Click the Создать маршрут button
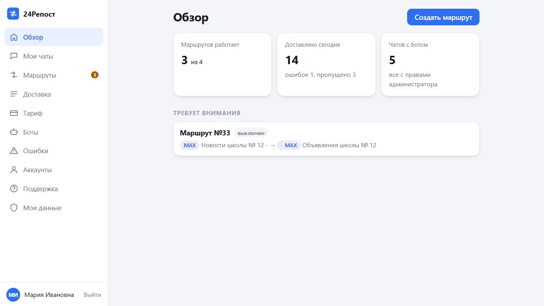The height and width of the screenshot is (306, 544). coord(443,17)
